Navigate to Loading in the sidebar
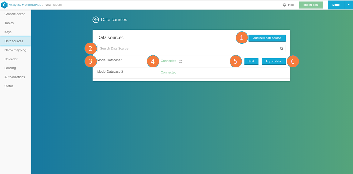 [10, 68]
